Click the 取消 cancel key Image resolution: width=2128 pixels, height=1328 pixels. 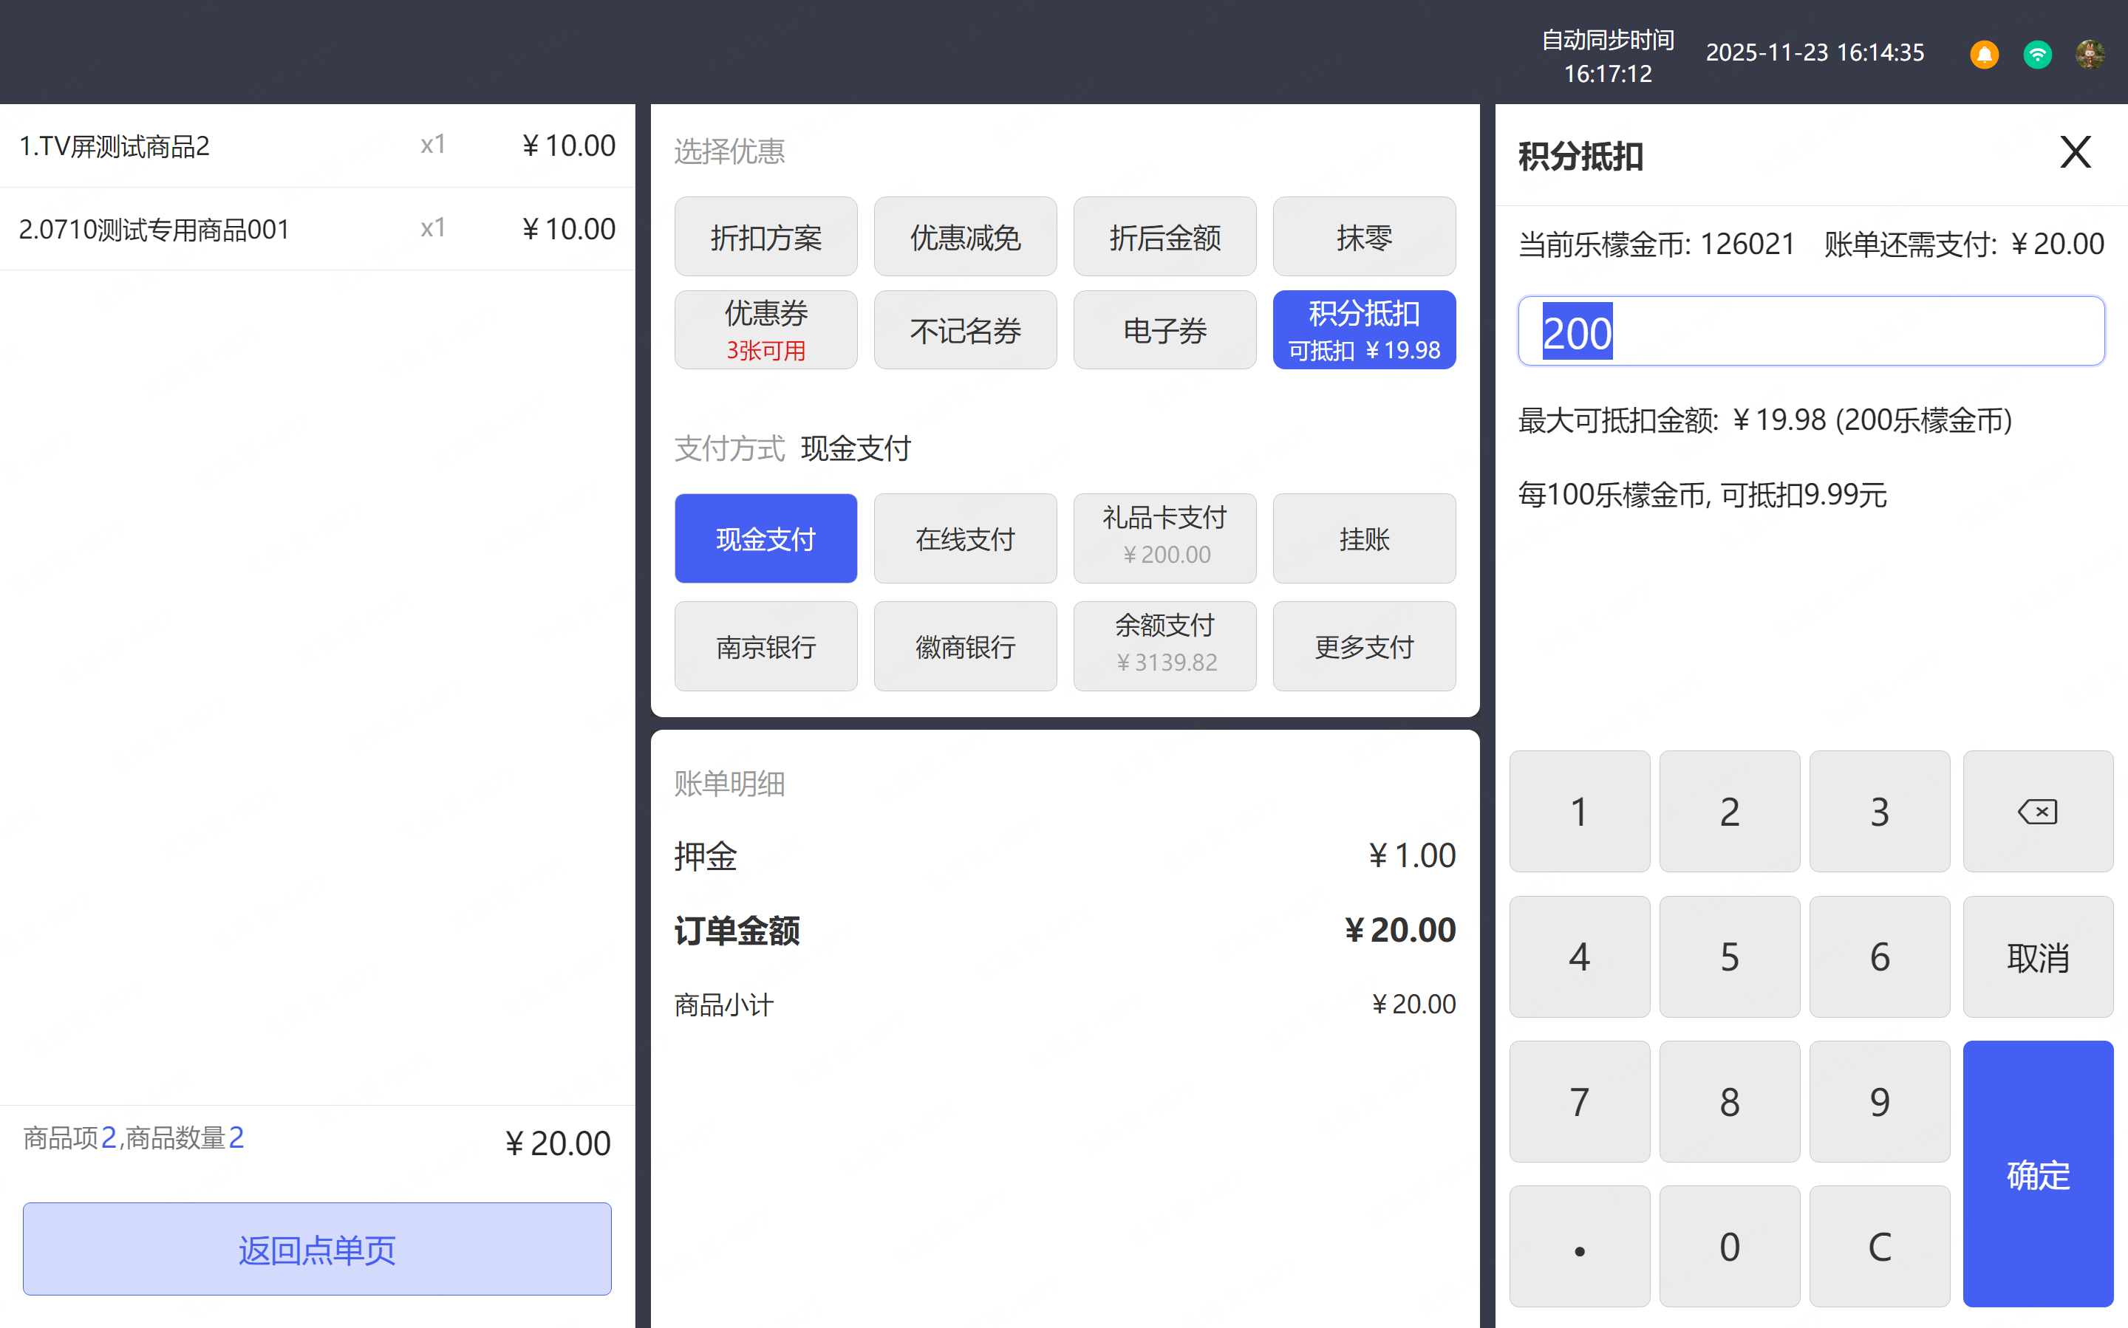(2036, 956)
